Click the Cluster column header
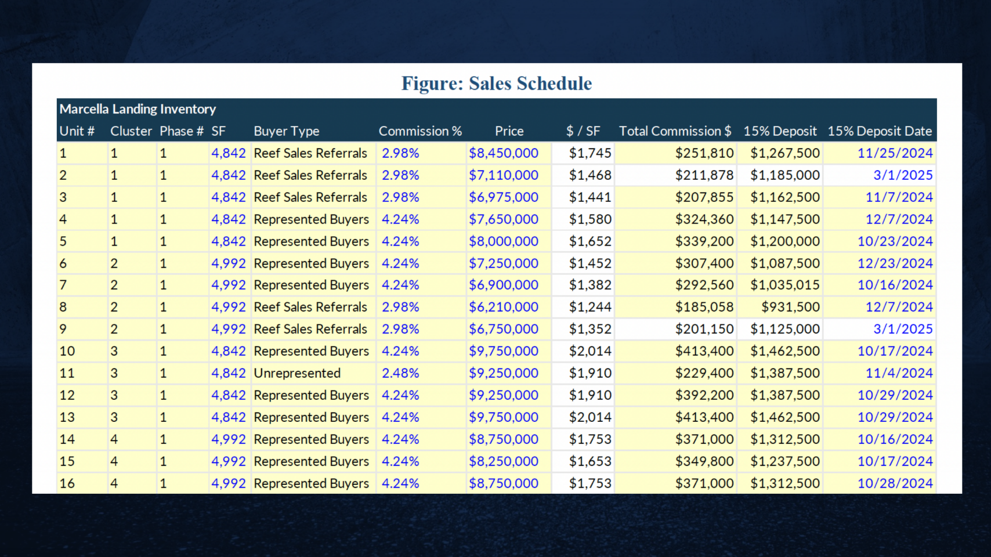Viewport: 991px width, 557px height. tap(131, 131)
